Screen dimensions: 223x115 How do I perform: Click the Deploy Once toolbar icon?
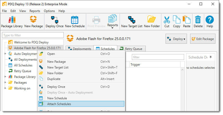click(55, 22)
